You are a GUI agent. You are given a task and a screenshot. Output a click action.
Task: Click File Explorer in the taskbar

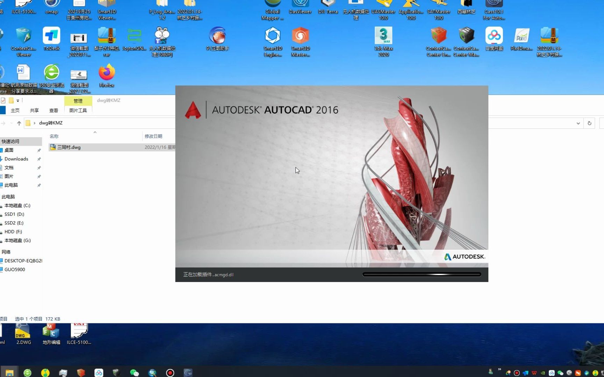[x=9, y=372]
